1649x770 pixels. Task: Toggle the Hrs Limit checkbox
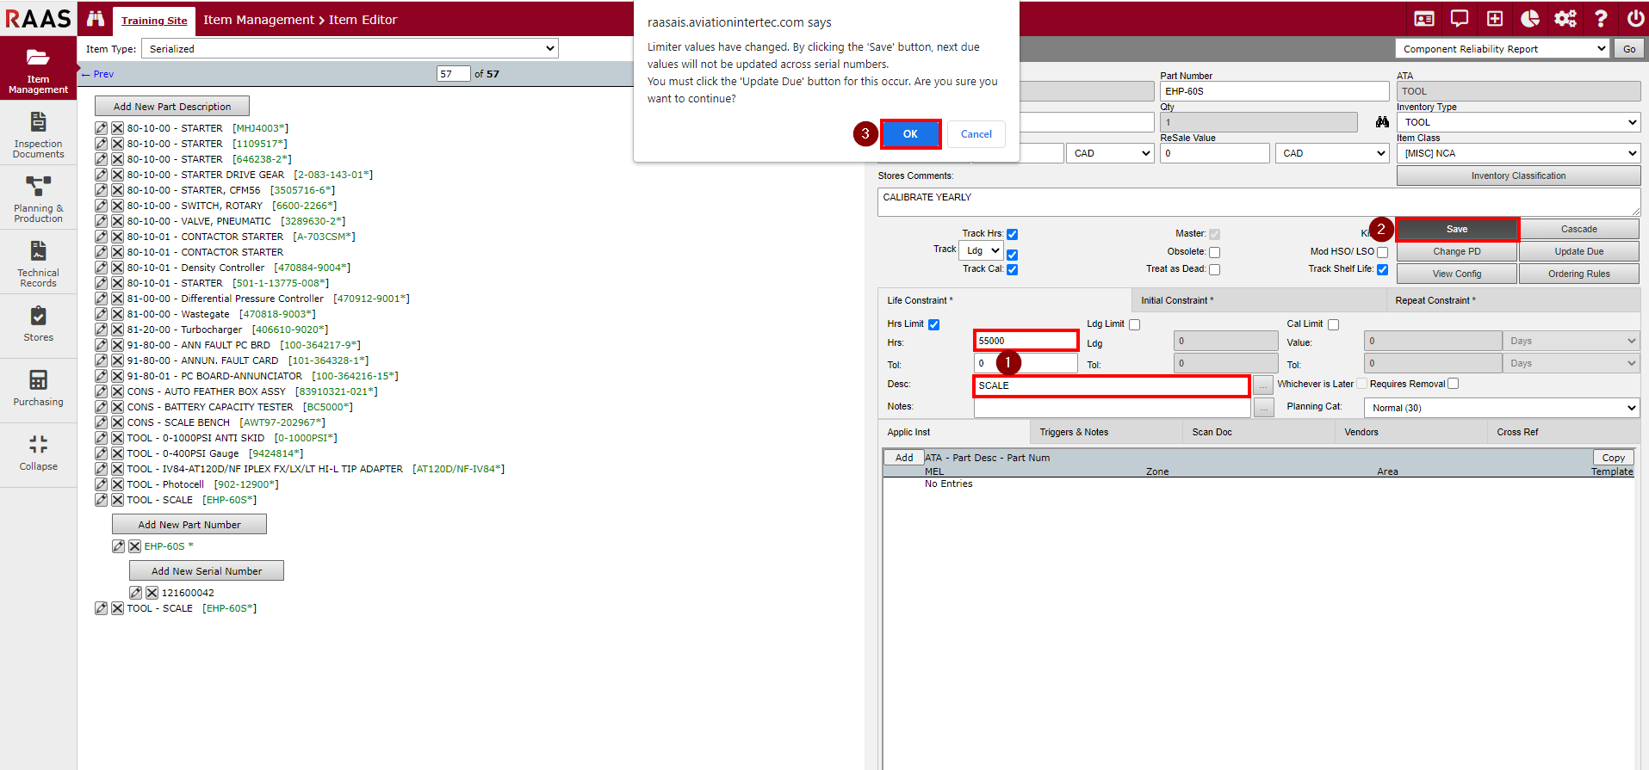click(x=933, y=324)
